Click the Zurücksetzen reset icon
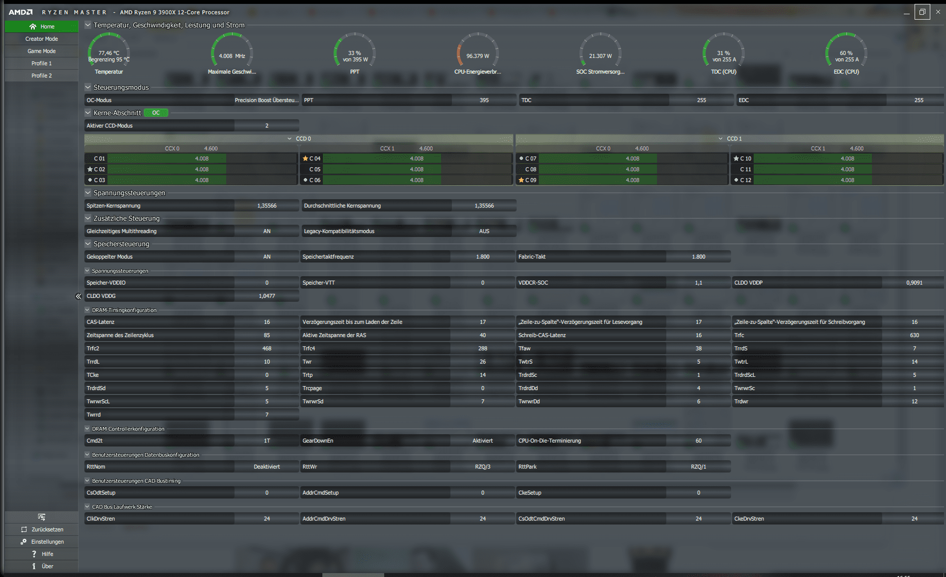Screen dimensions: 946x577 [x=24, y=529]
